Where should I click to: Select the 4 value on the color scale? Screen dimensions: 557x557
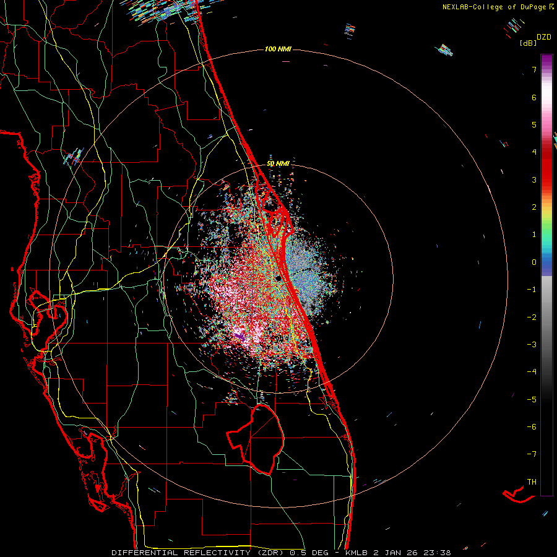(534, 152)
